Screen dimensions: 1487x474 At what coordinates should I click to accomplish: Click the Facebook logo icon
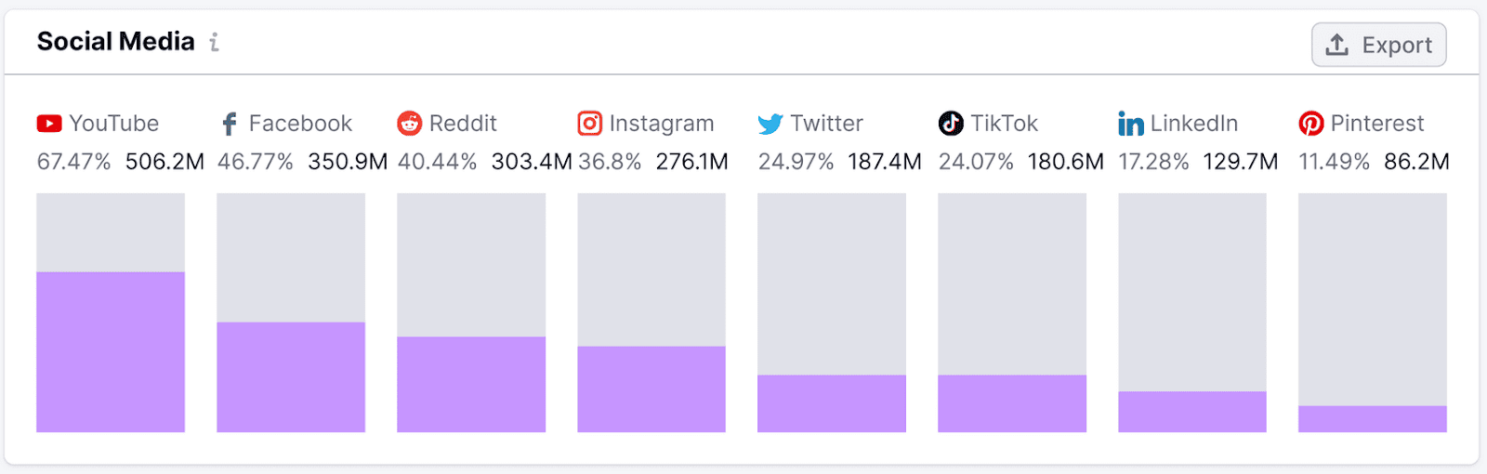click(230, 124)
